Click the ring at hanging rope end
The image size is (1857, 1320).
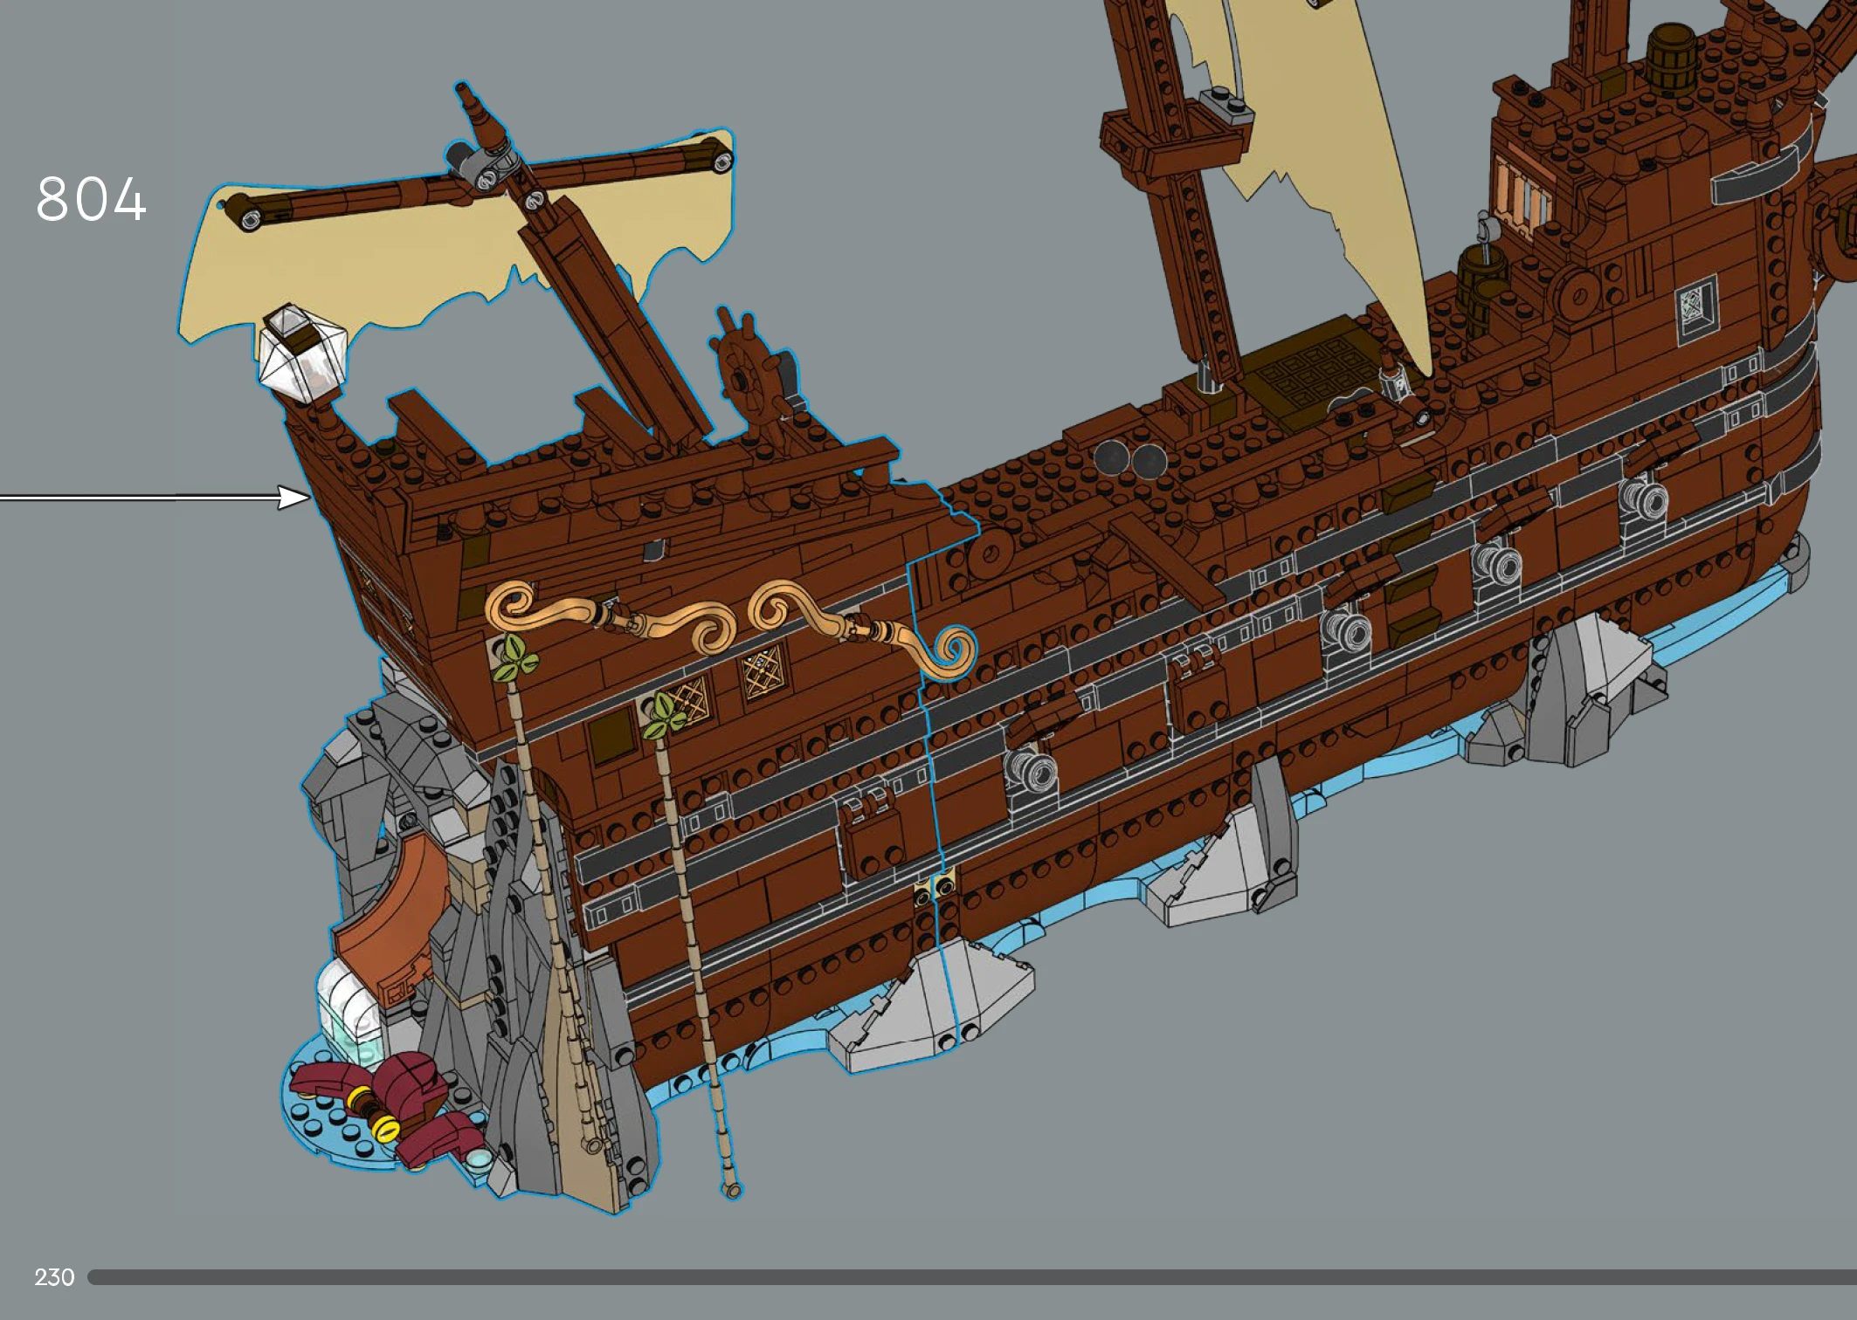[x=732, y=1189]
